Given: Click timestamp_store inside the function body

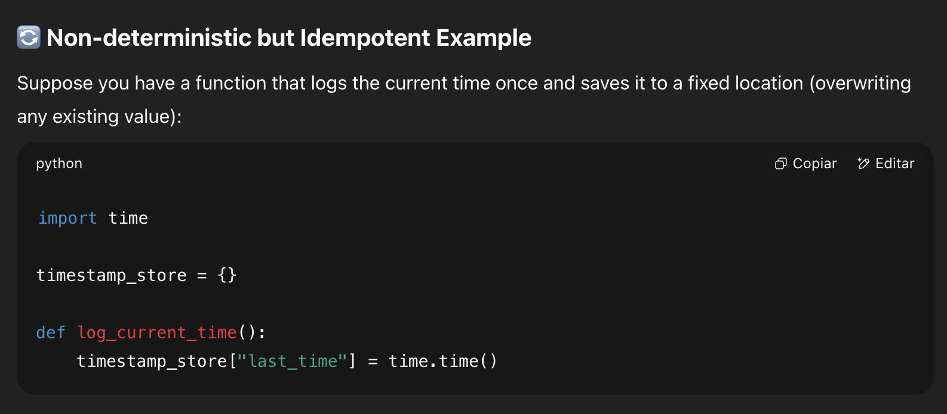Looking at the screenshot, I should point(152,362).
